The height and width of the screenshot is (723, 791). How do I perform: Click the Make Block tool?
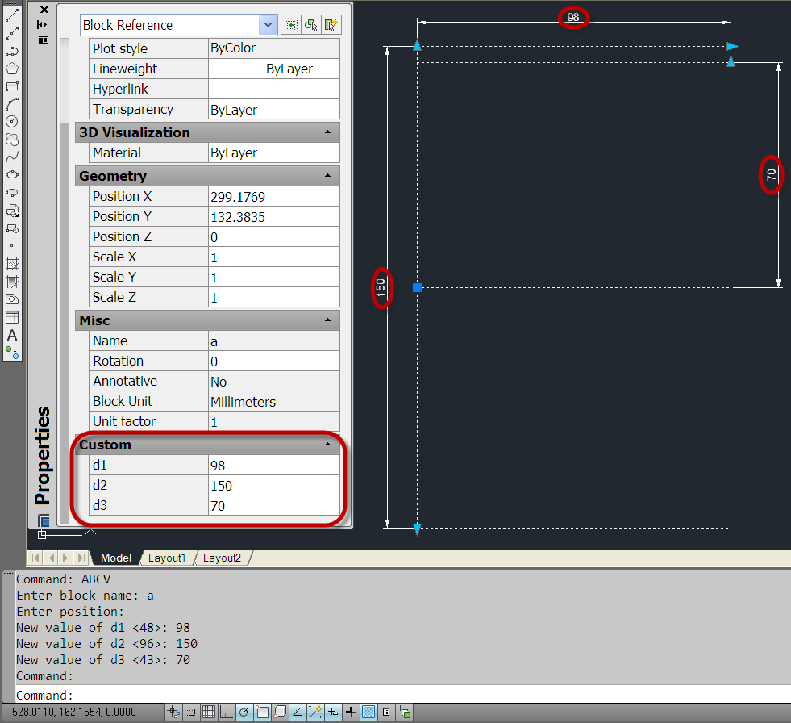click(x=11, y=228)
